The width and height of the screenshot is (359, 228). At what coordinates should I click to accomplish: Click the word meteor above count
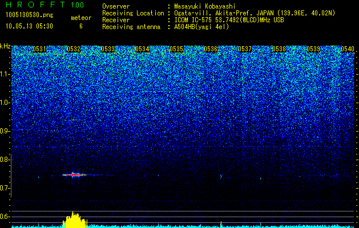tap(81, 18)
